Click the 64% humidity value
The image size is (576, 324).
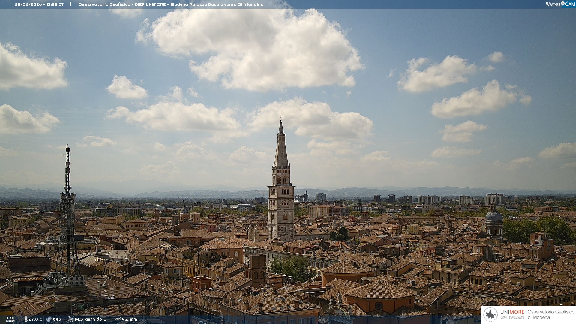tap(57, 319)
